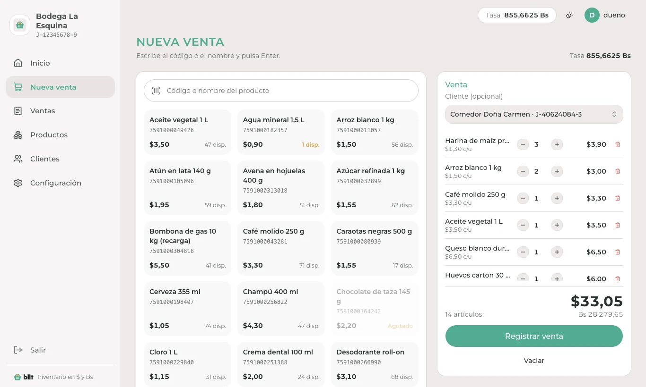Open the Clientes page

pyautogui.click(x=60, y=159)
